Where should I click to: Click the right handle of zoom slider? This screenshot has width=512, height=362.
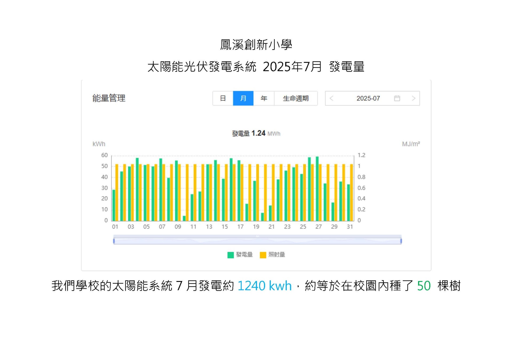click(401, 241)
